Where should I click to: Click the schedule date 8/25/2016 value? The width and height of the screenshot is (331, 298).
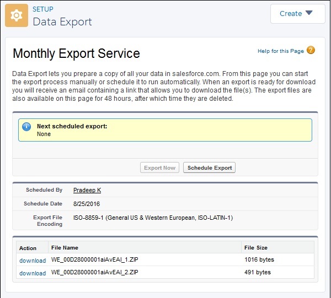[x=87, y=204]
